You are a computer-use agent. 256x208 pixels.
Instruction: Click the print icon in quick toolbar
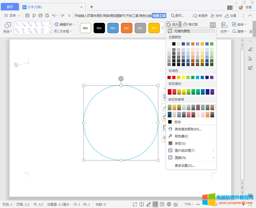pyautogui.click(x=41, y=16)
